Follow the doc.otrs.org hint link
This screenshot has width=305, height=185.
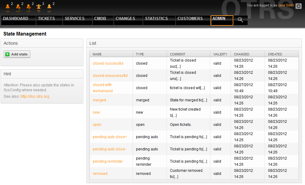pyautogui.click(x=35, y=96)
